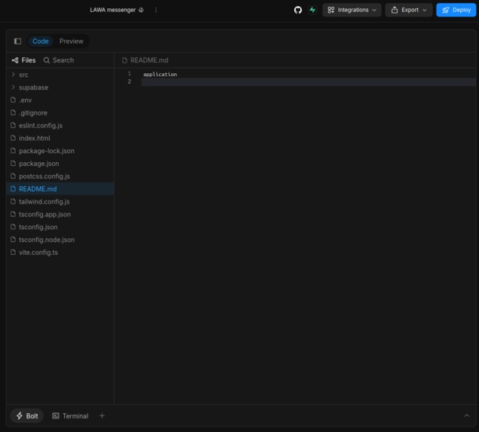
Task: Open the .env file
Action: 60,100
